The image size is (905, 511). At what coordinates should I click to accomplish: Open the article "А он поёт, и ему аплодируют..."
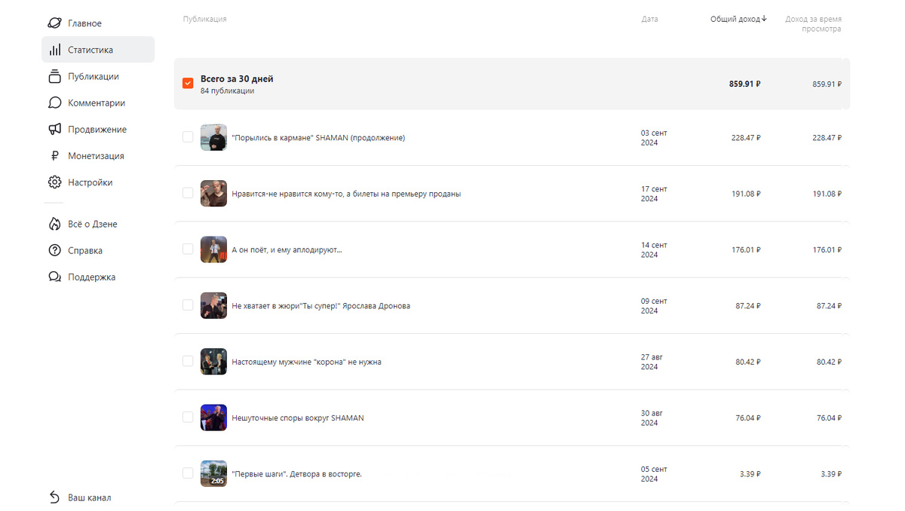(287, 249)
